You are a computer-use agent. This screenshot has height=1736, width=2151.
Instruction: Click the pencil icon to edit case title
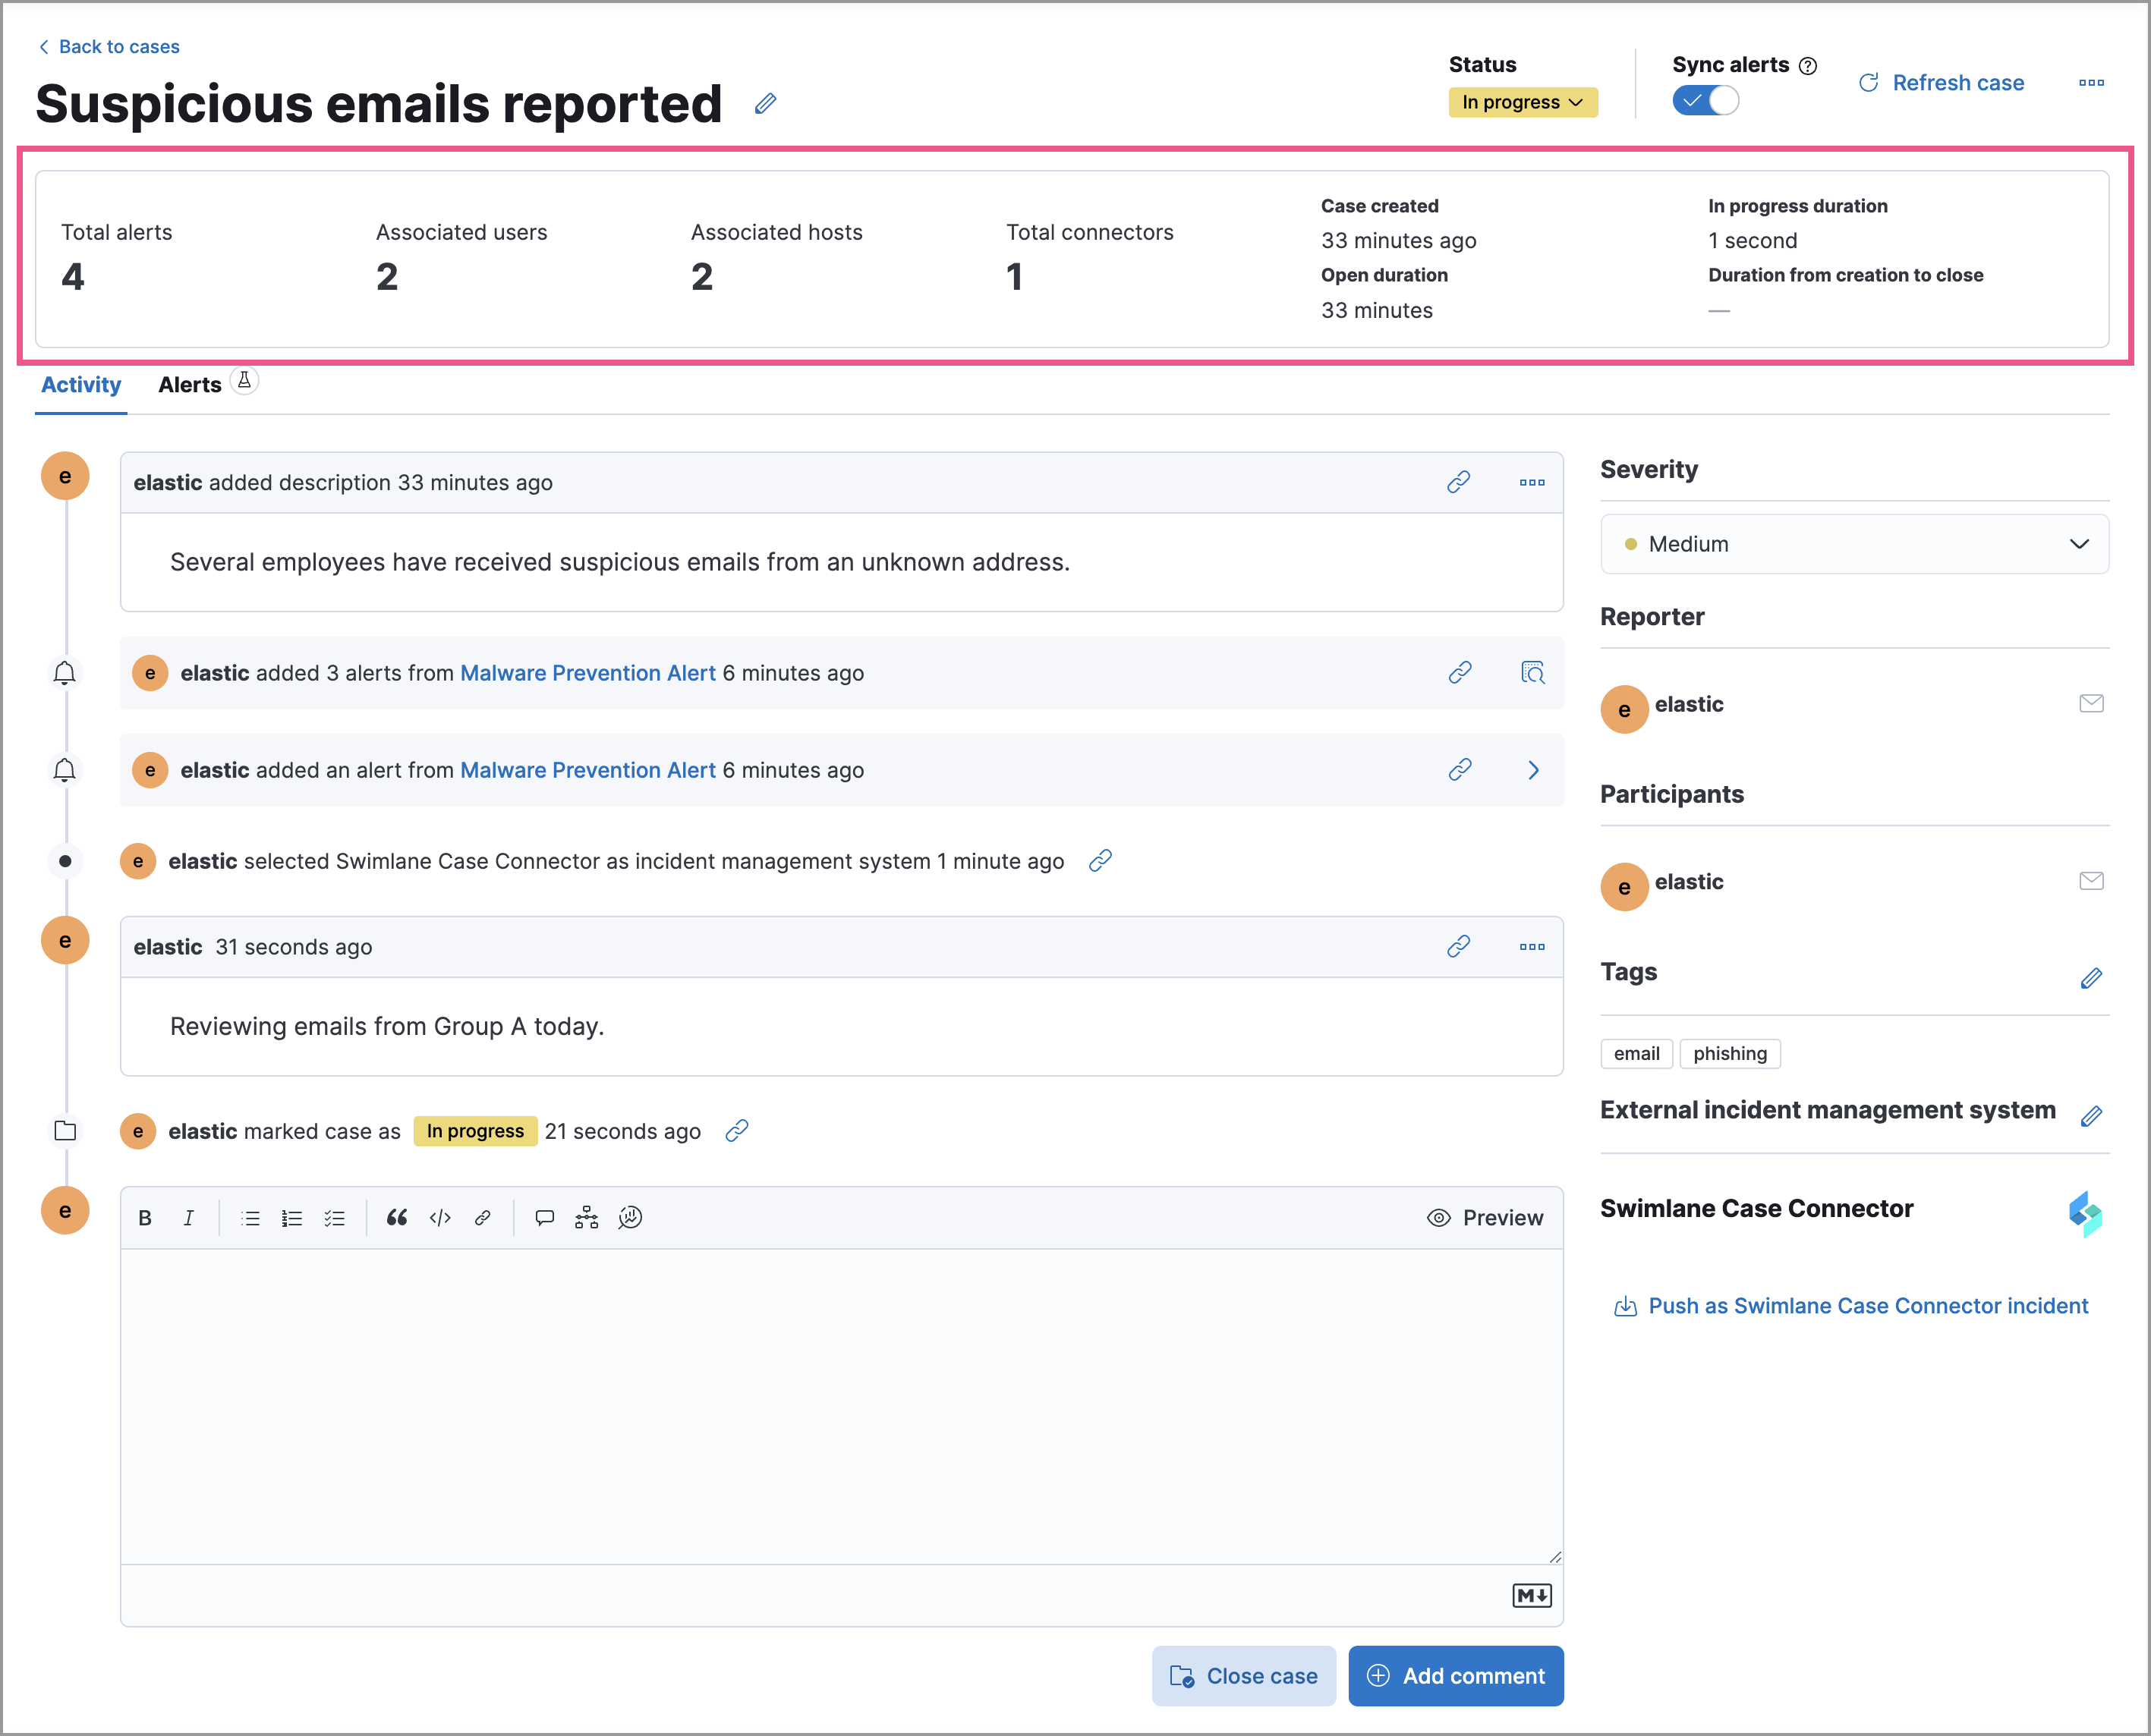765,104
